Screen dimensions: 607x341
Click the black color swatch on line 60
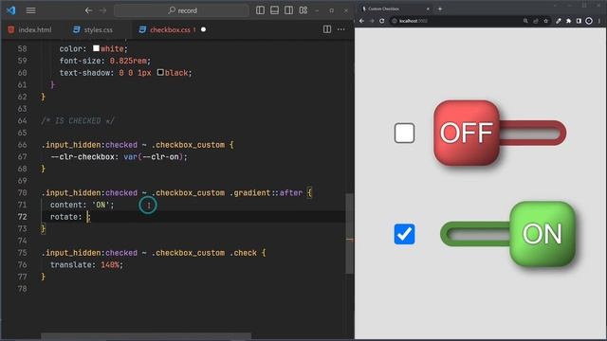pyautogui.click(x=160, y=72)
